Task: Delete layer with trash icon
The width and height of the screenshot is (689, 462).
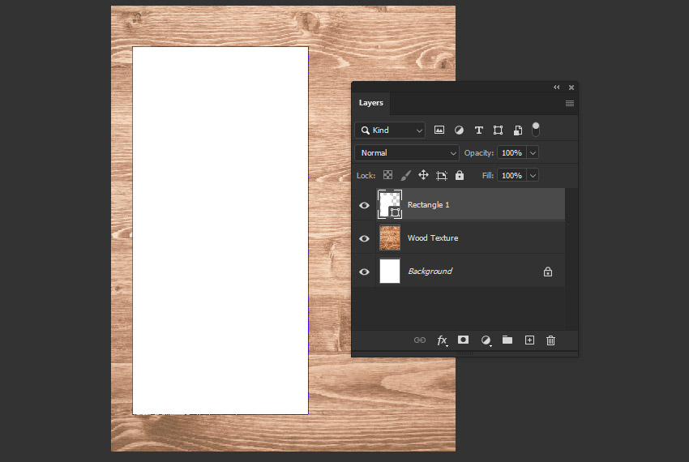Action: (x=550, y=340)
